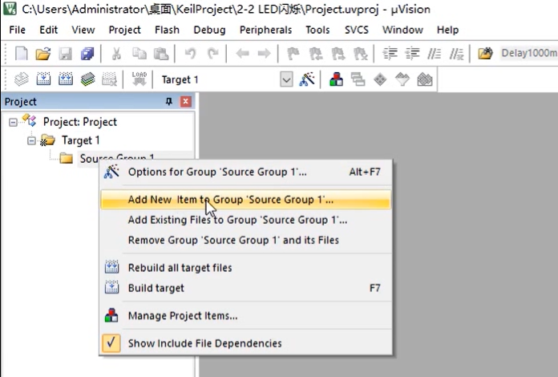The height and width of the screenshot is (377, 558).
Task: Click the Batch Build icon
Action: tap(87, 79)
